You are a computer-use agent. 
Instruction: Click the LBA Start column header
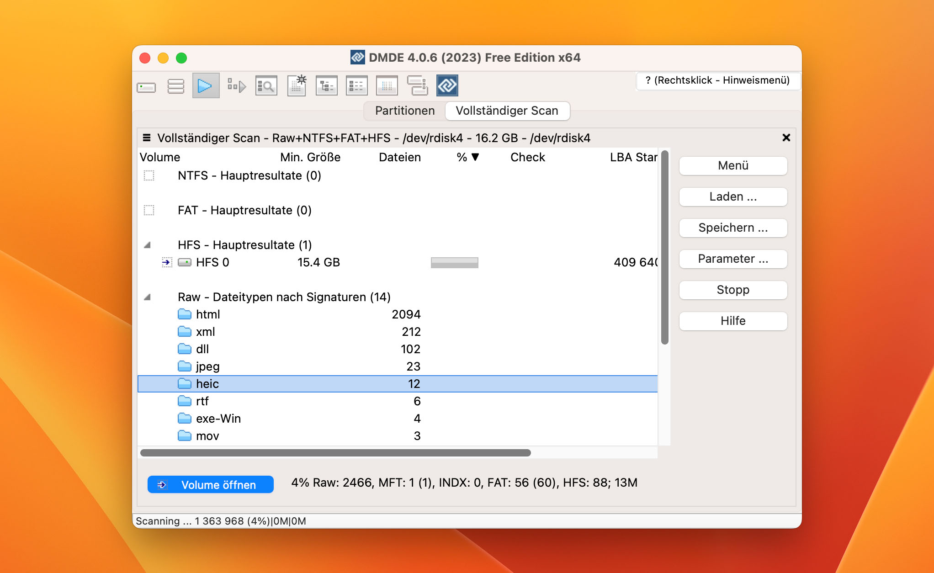pyautogui.click(x=634, y=157)
